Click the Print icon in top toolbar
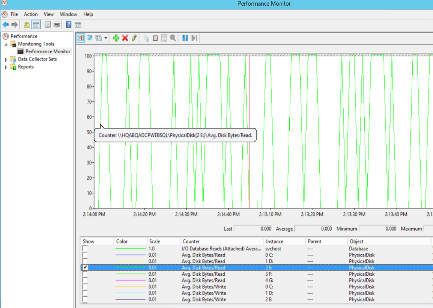The width and height of the screenshot is (433, 308). click(57, 25)
